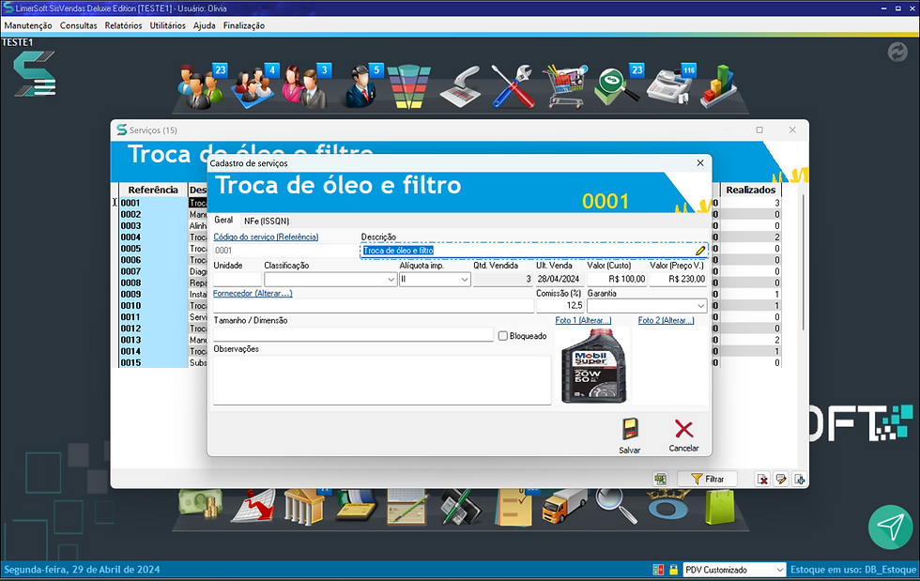Image resolution: width=920 pixels, height=581 pixels.
Task: Click the Fornecedor (Alterar...) link
Action: (x=253, y=294)
